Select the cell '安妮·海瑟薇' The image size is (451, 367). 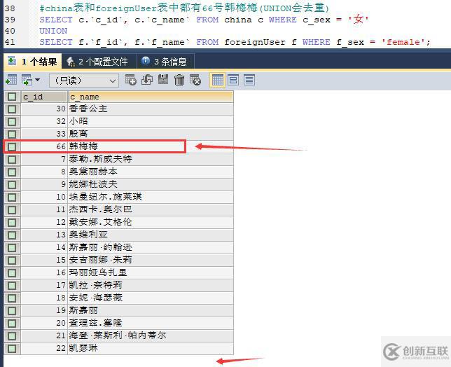click(151, 298)
